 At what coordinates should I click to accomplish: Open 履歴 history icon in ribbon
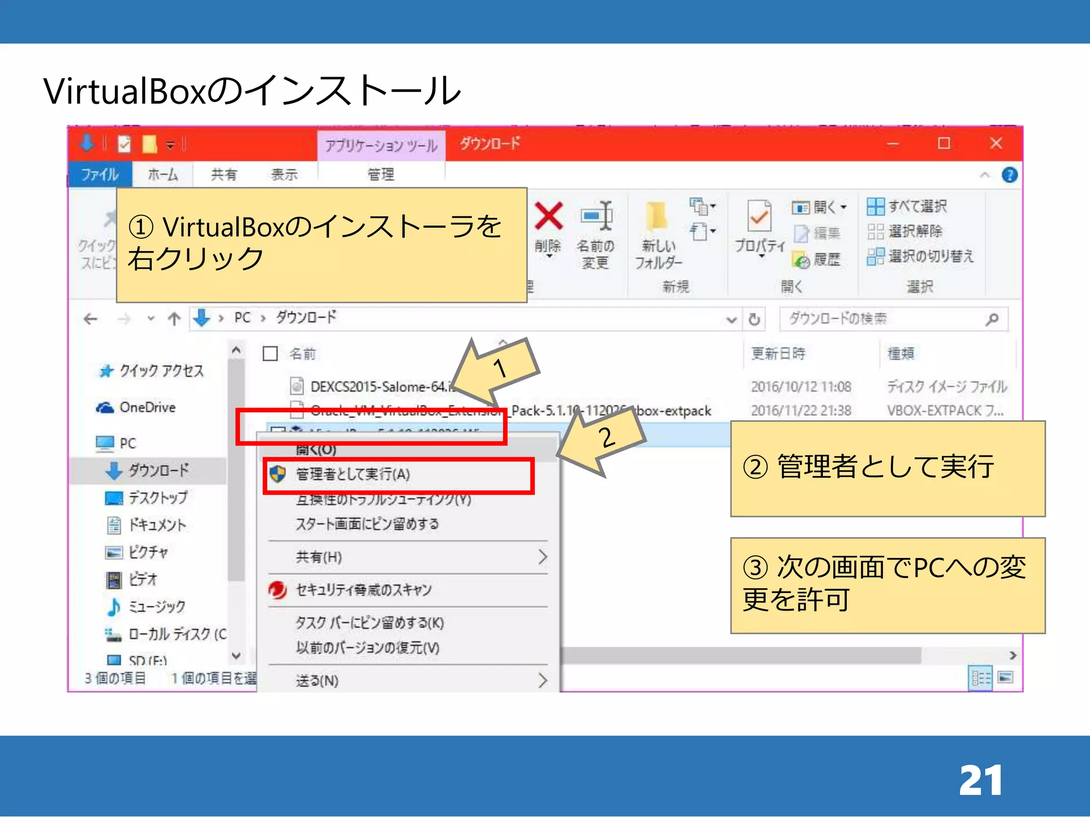[x=801, y=260]
